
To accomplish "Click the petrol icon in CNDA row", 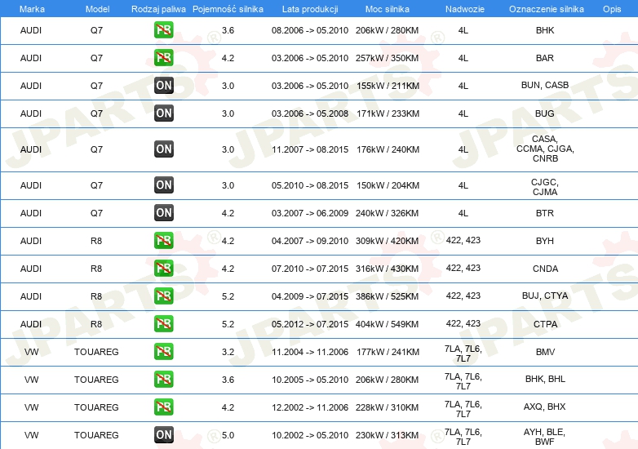I will [163, 269].
